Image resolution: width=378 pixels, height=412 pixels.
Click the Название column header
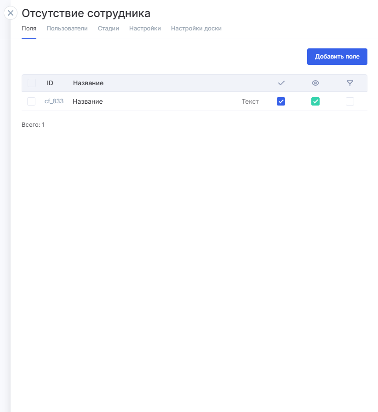(88, 83)
